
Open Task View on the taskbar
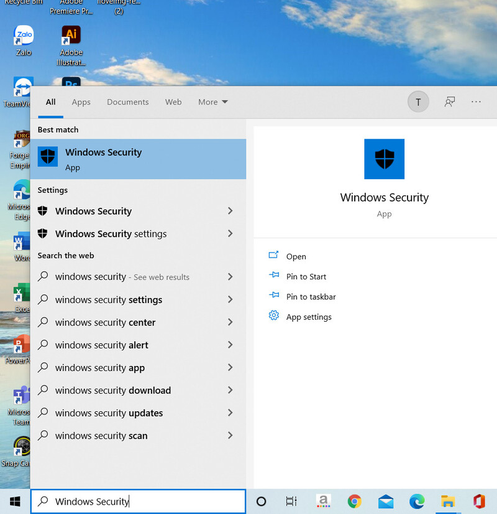click(291, 501)
